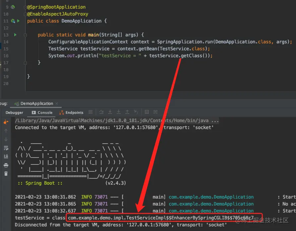This screenshot has height=231, width=296.
Task: Switch to the Console tab
Action: pyautogui.click(x=42, y=113)
